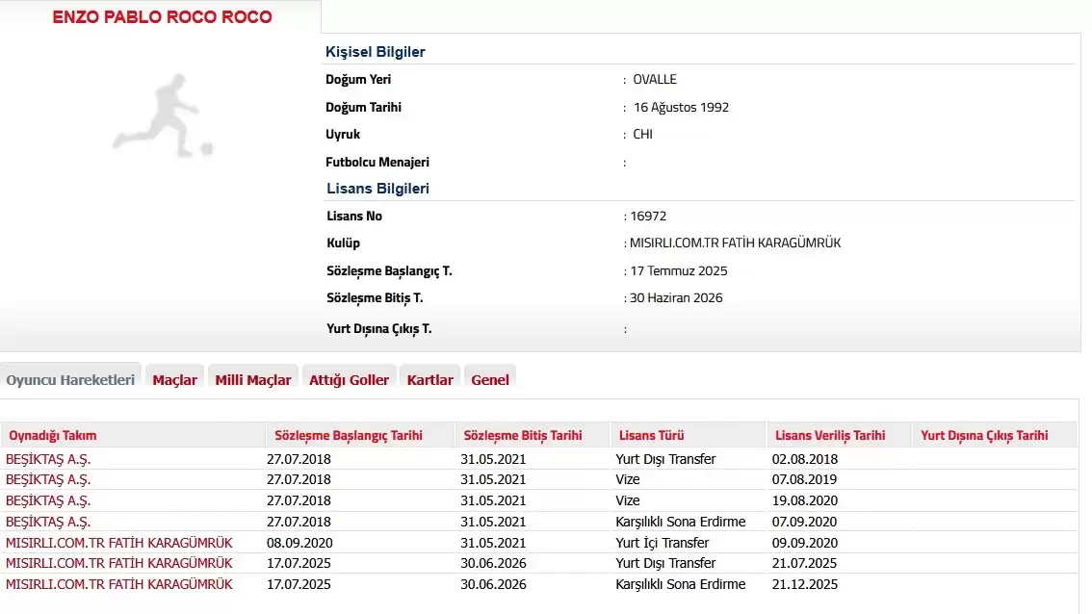Open the Oyuncu Hareketleri tab

point(70,379)
